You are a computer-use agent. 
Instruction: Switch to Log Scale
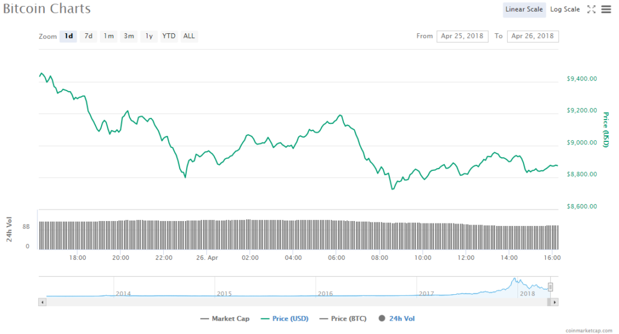click(565, 9)
